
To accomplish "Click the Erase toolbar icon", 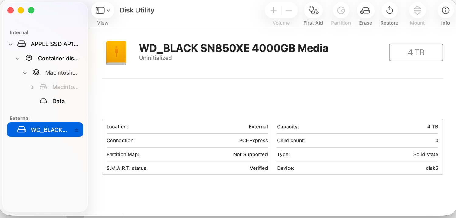I will 365,11.
